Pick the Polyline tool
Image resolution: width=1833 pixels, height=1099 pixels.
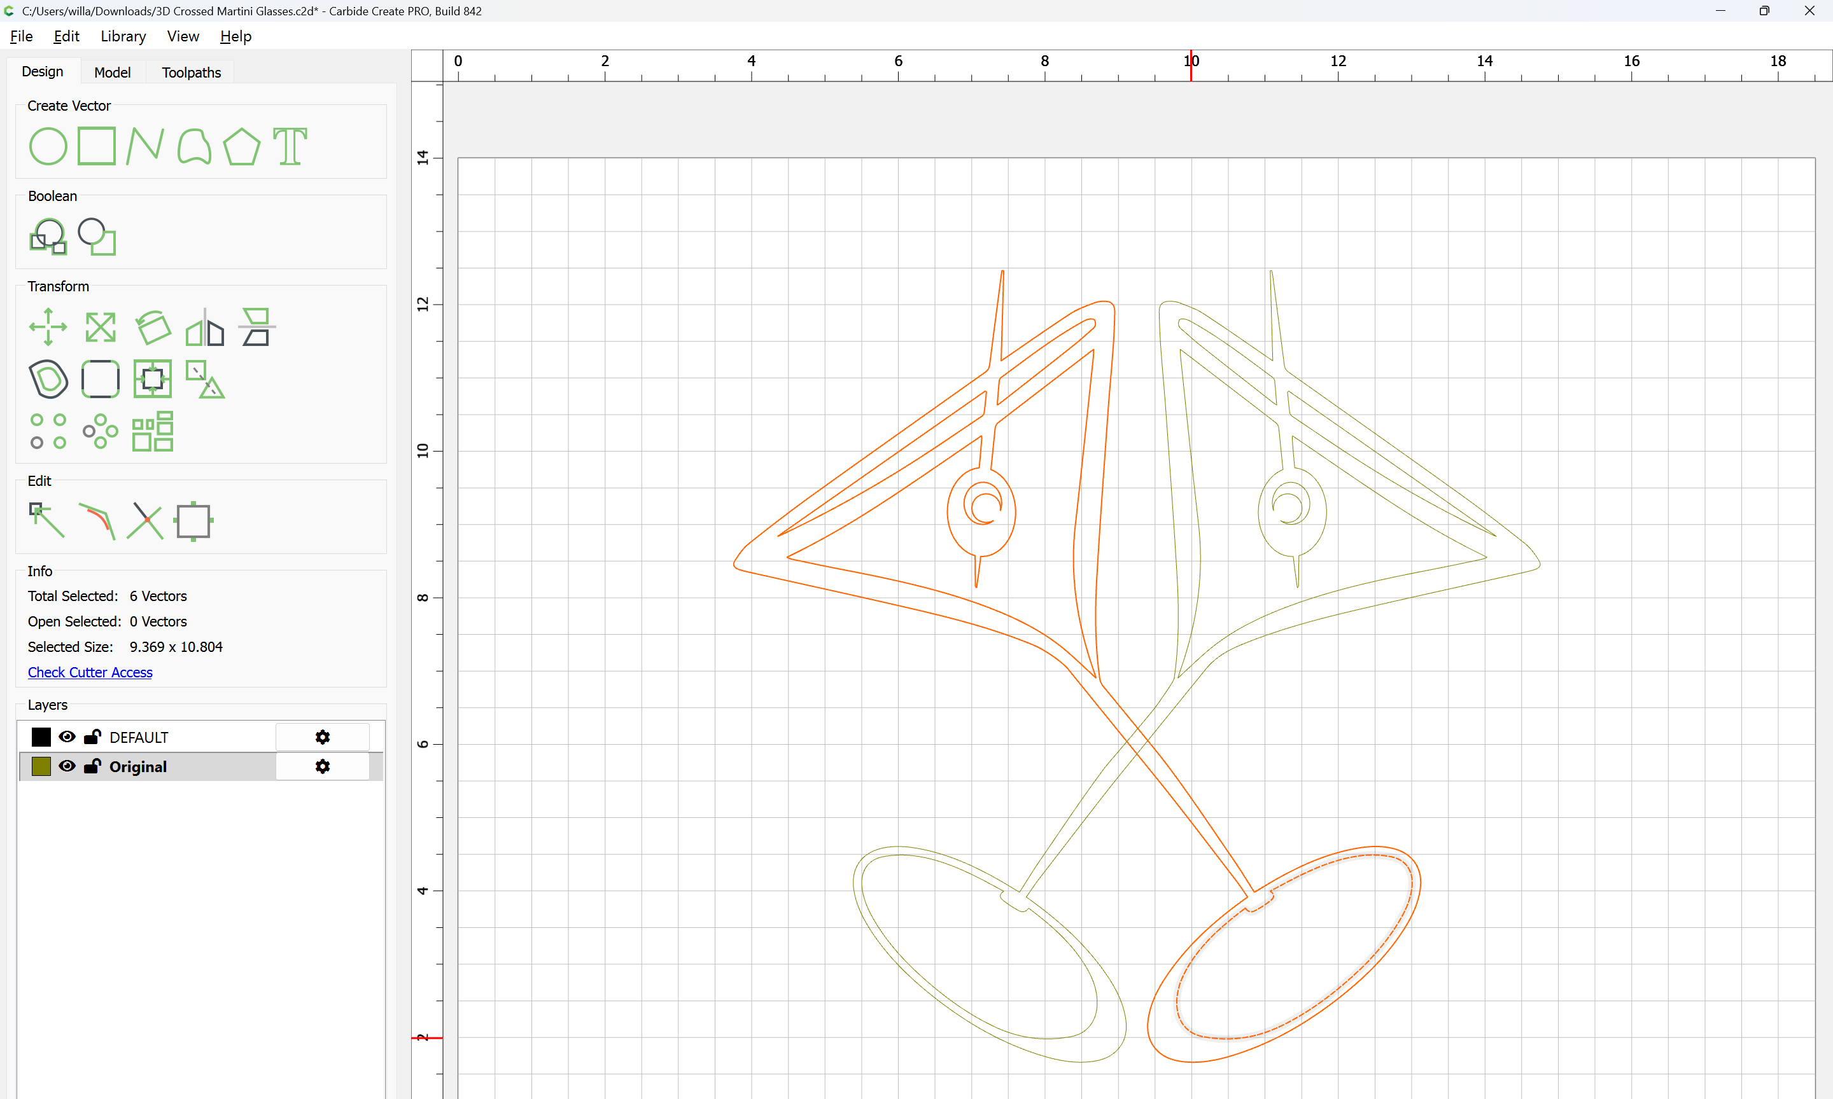pos(144,146)
